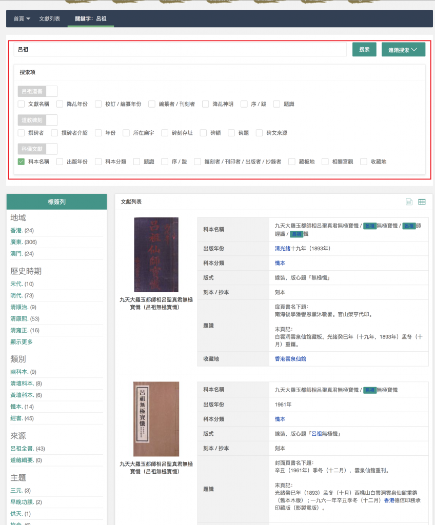Go to the 文獻列表 nav tab
This screenshot has width=435, height=525.
(x=50, y=18)
